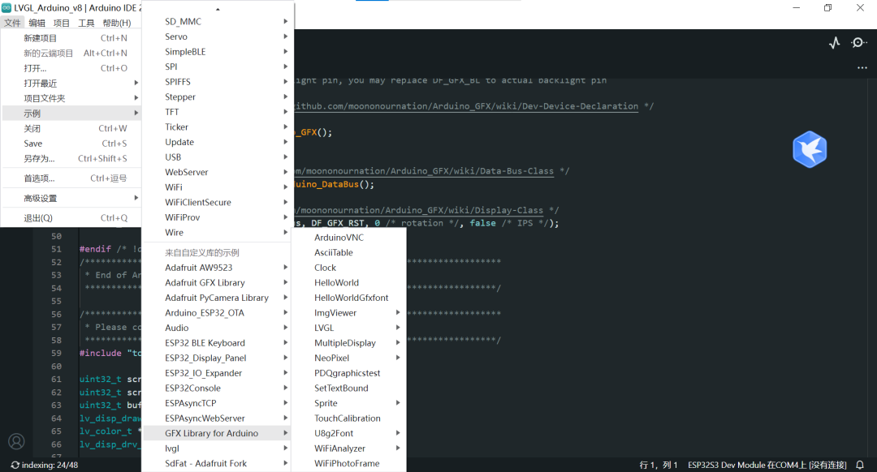Screen dimensions: 877x472
Task: Expand the Ticker examples
Action: 217,127
